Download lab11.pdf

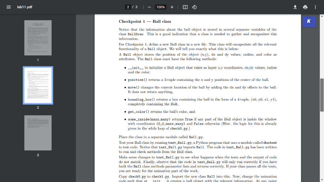[x=295, y=7]
